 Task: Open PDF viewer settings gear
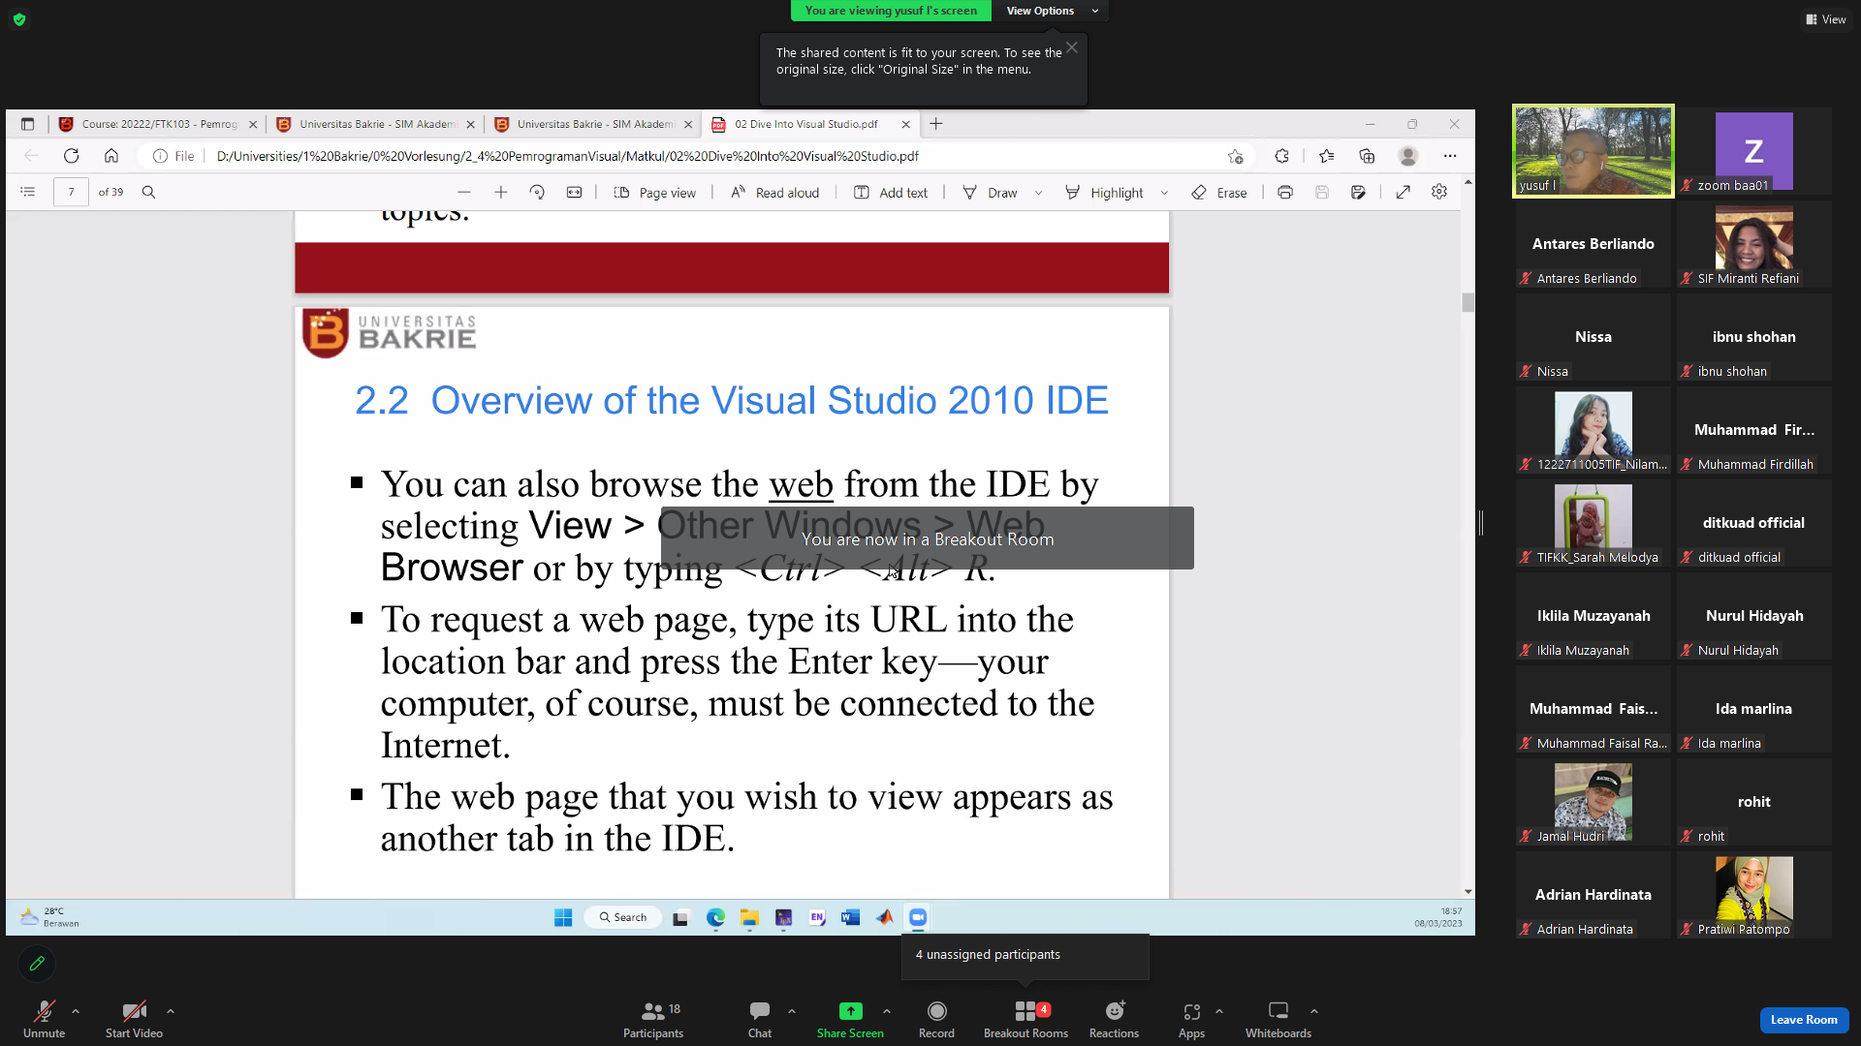tap(1439, 192)
